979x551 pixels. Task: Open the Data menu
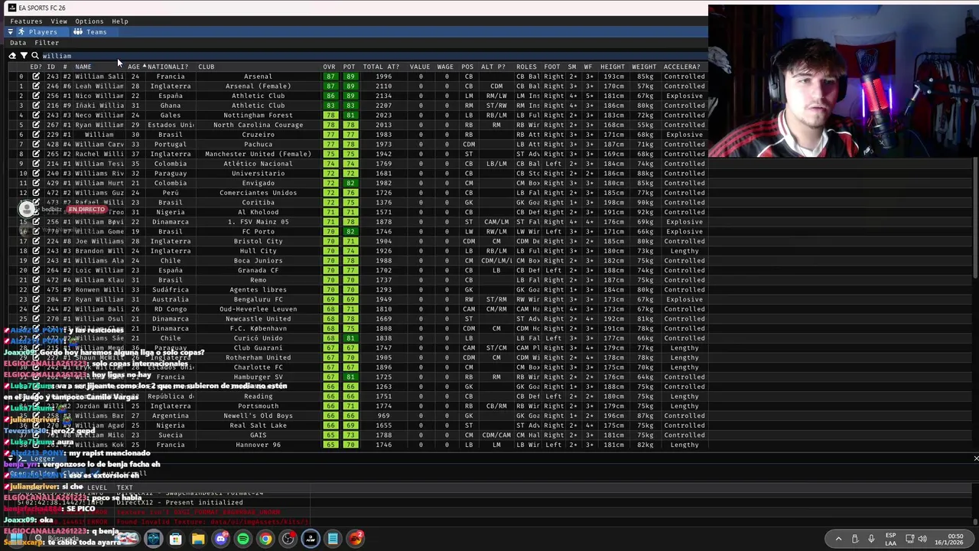pos(18,43)
